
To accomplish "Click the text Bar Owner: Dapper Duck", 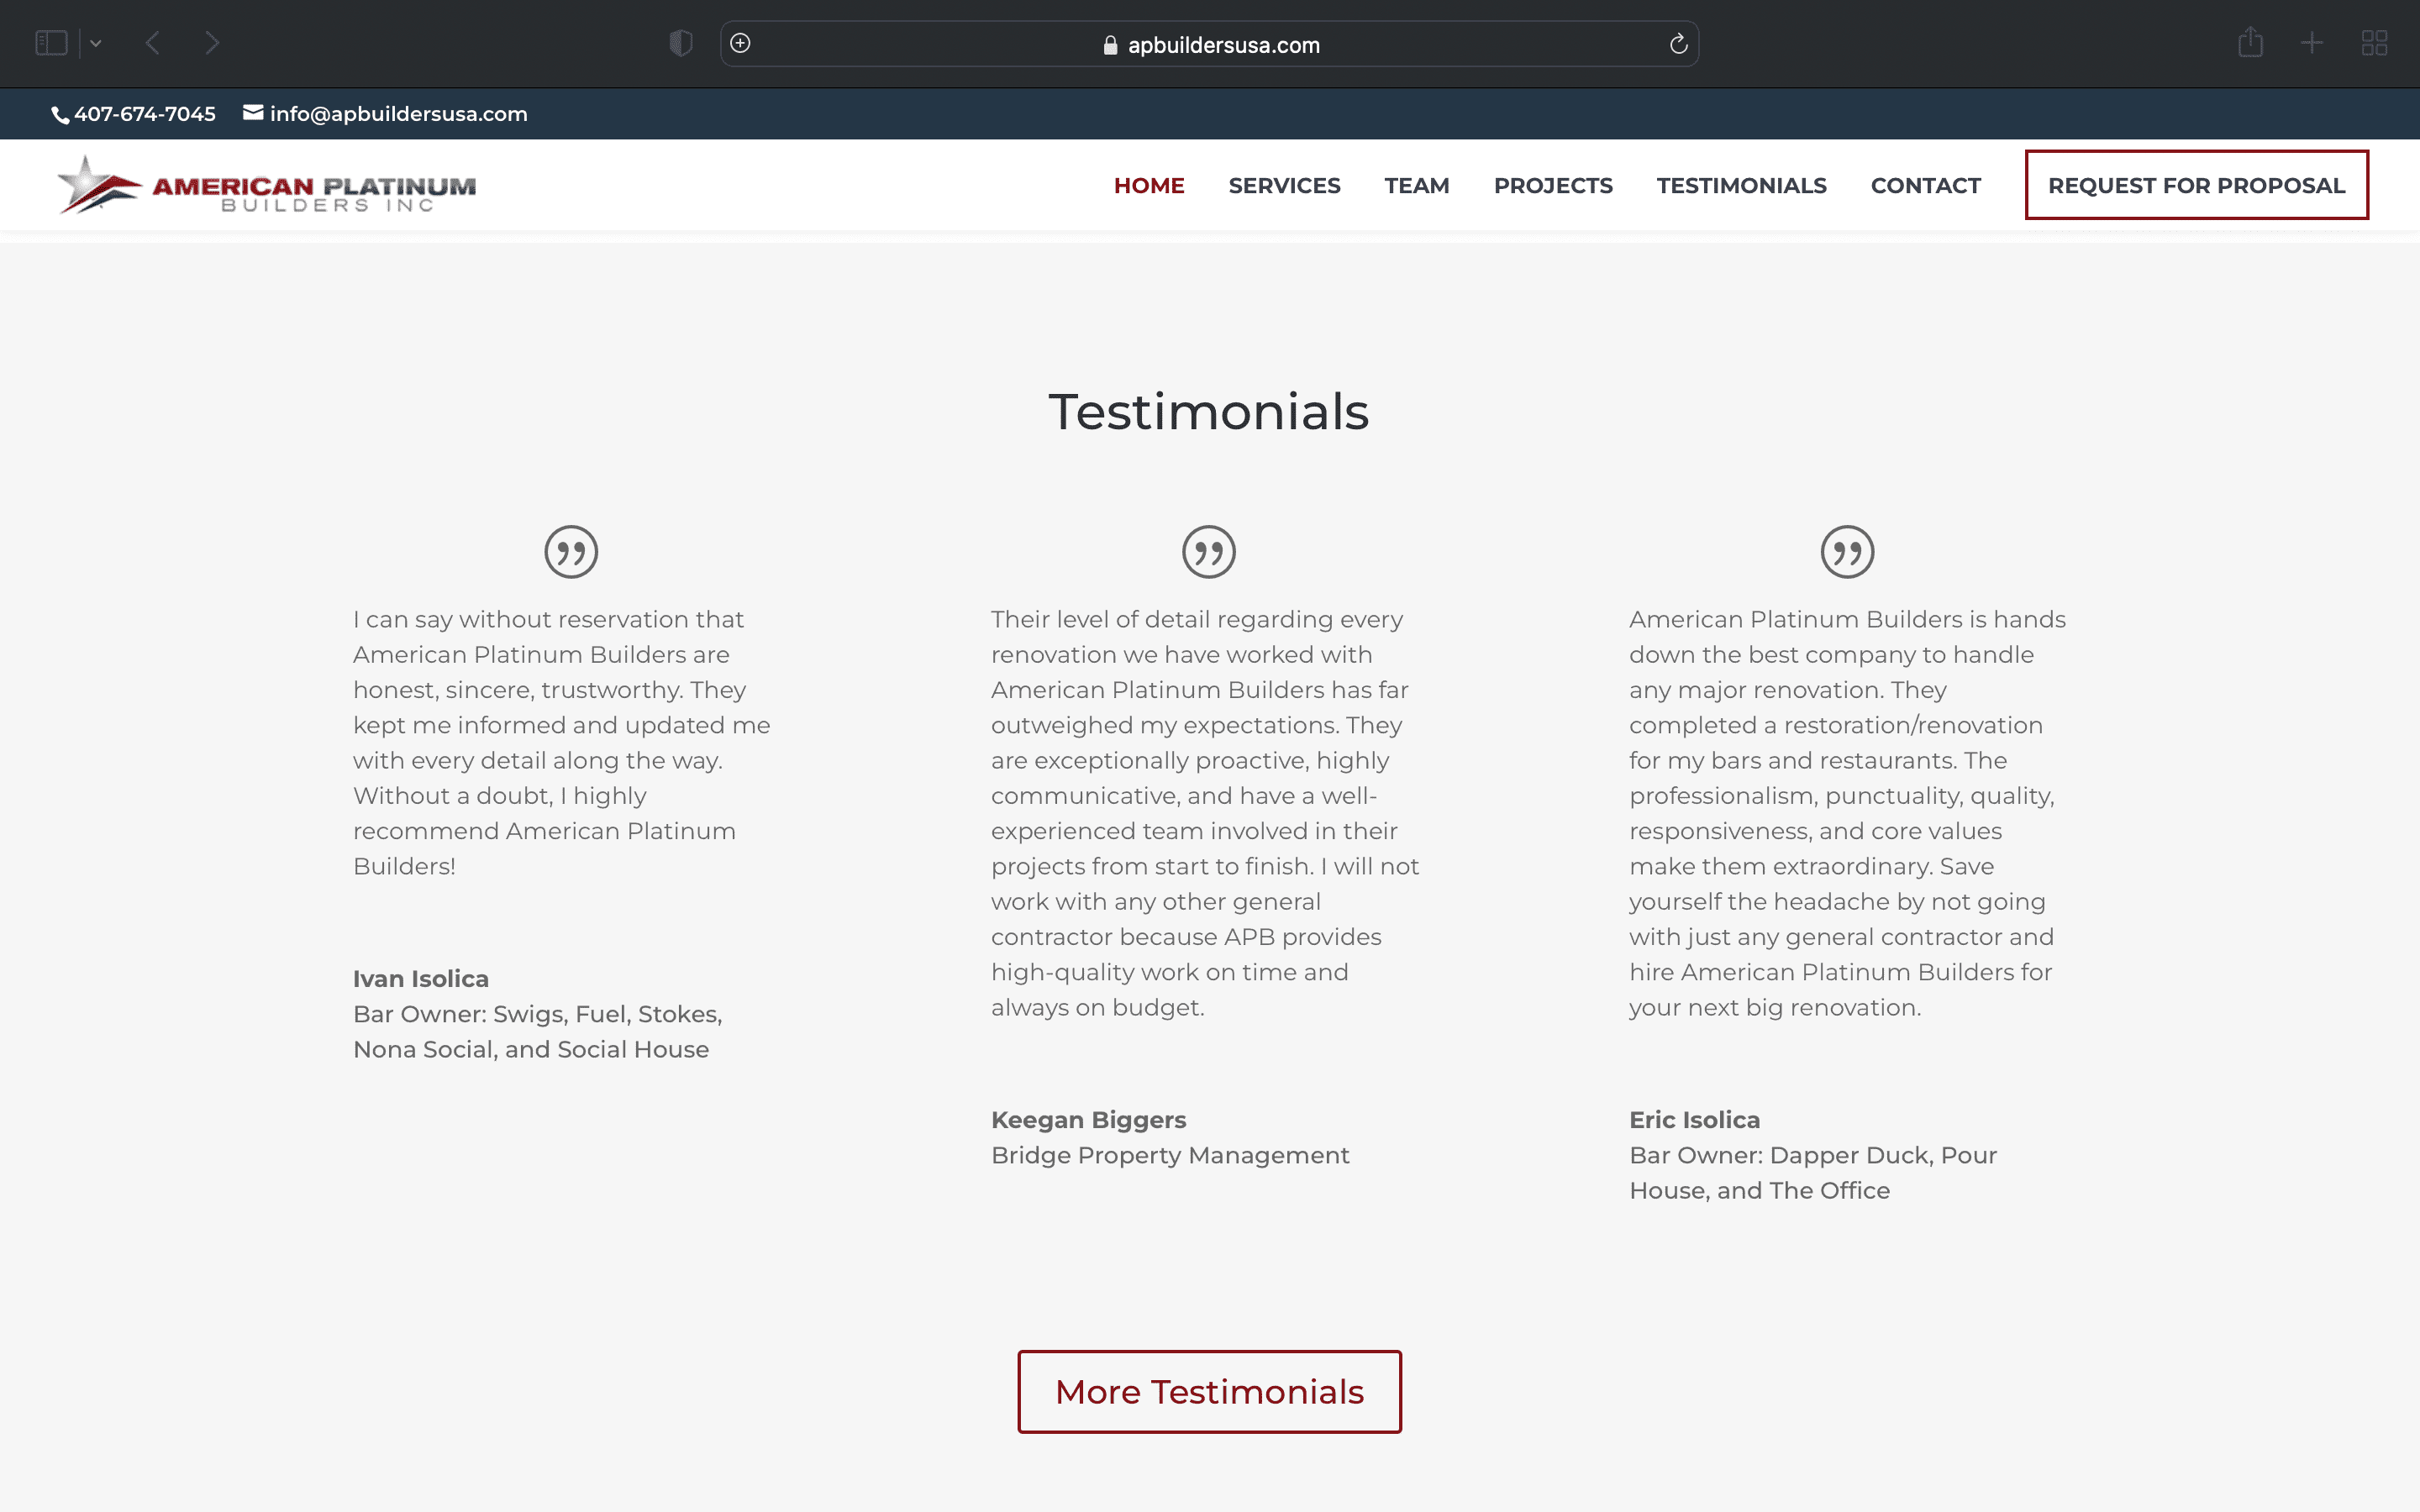I will tap(1781, 1156).
